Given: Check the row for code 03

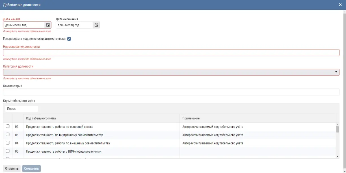Looking at the screenshot, I should click(8, 135).
